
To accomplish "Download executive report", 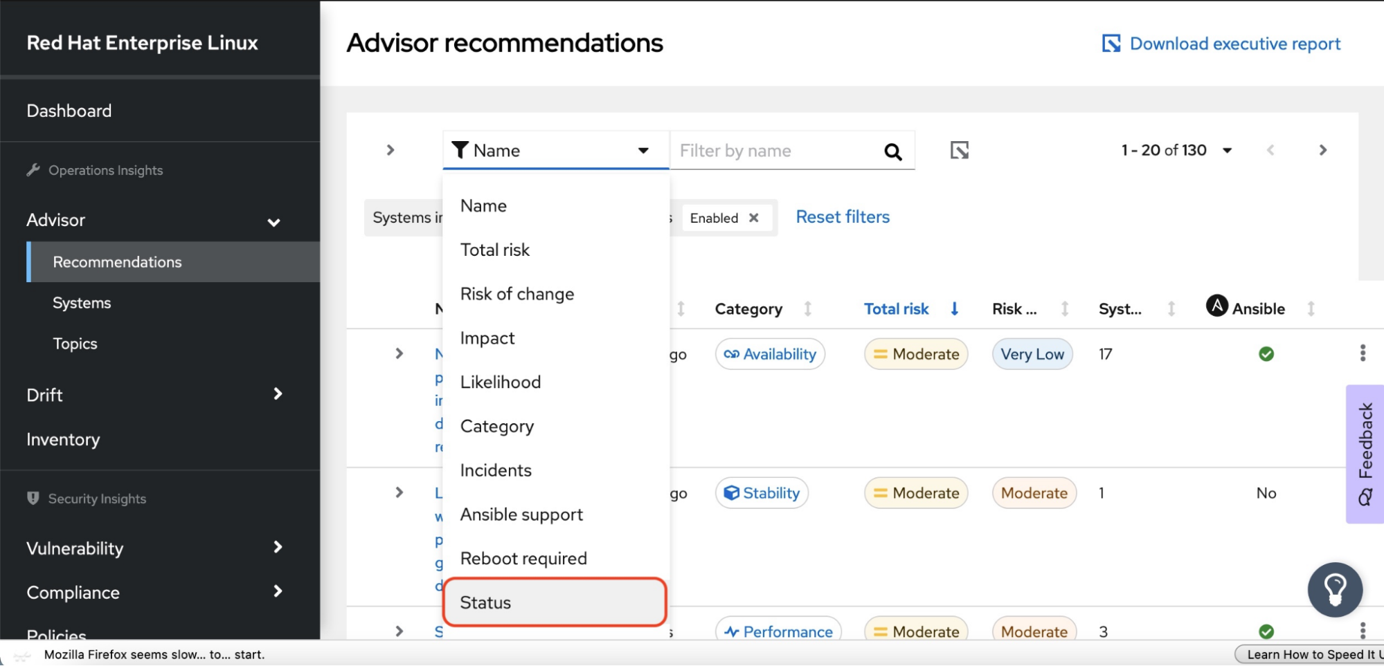I will (x=1221, y=44).
